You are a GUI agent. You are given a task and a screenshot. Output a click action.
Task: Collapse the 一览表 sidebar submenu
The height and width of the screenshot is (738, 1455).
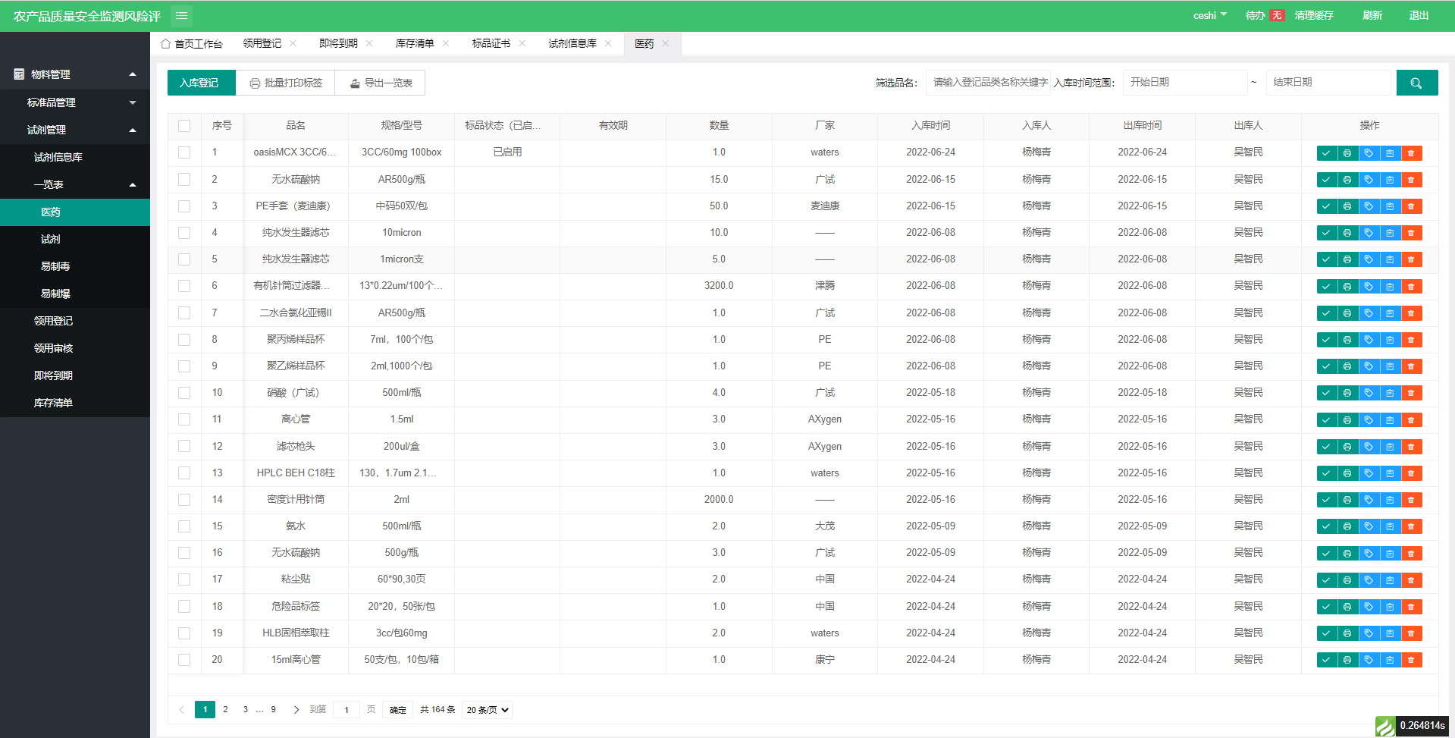(x=75, y=184)
